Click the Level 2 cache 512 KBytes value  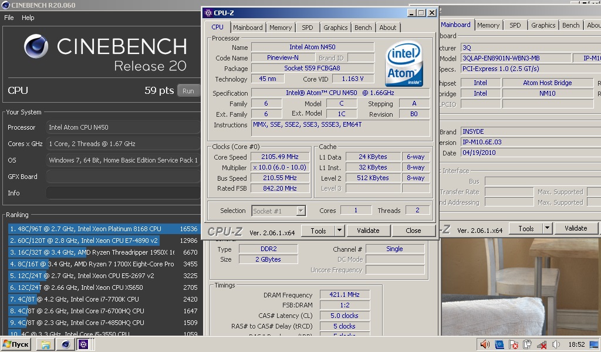[x=373, y=178]
